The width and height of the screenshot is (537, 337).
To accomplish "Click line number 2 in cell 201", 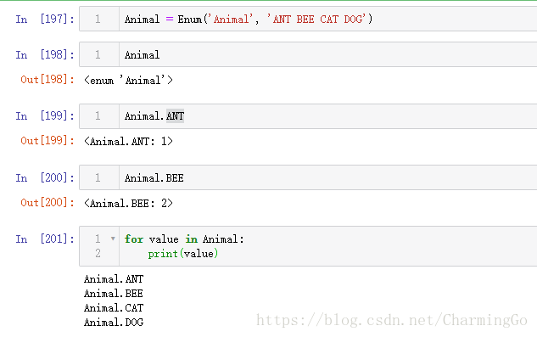I will 98,253.
